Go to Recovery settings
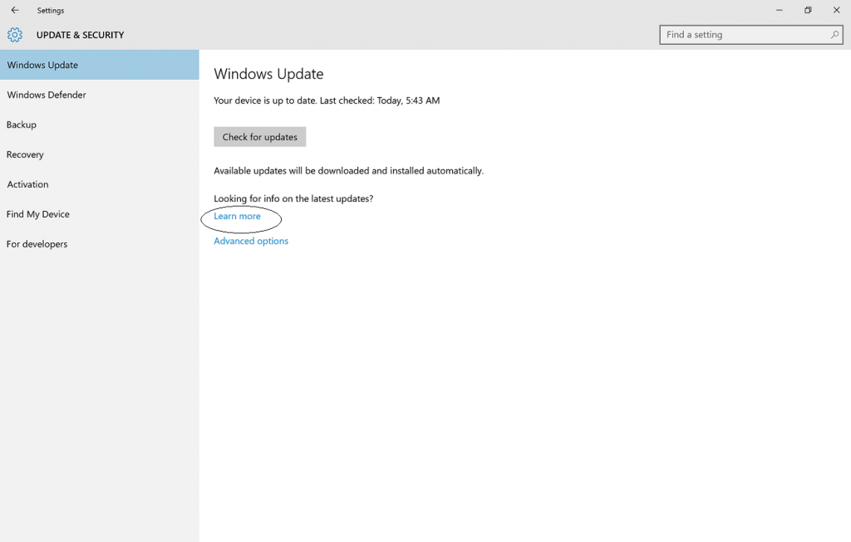The width and height of the screenshot is (851, 542). click(x=100, y=154)
